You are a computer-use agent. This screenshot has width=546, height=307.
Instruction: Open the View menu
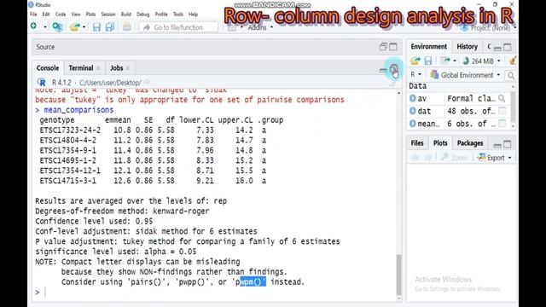76,14
